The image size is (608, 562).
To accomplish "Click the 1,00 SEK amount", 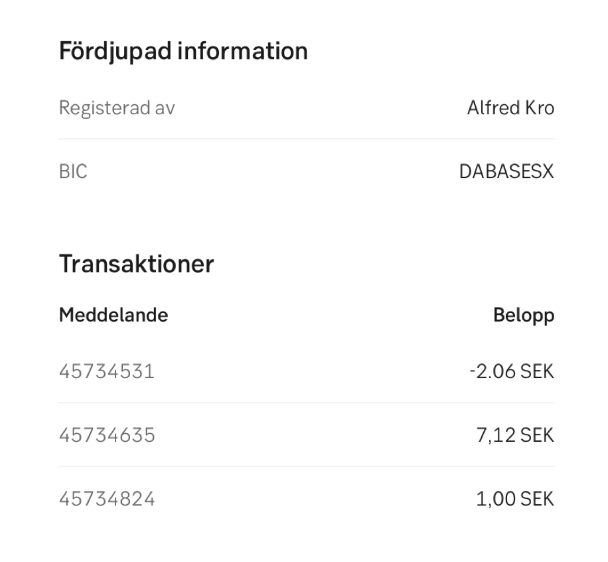I will (514, 499).
